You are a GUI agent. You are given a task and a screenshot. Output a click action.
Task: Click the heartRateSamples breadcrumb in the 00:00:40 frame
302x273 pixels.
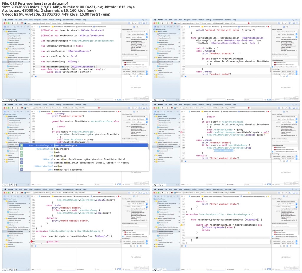100,27
